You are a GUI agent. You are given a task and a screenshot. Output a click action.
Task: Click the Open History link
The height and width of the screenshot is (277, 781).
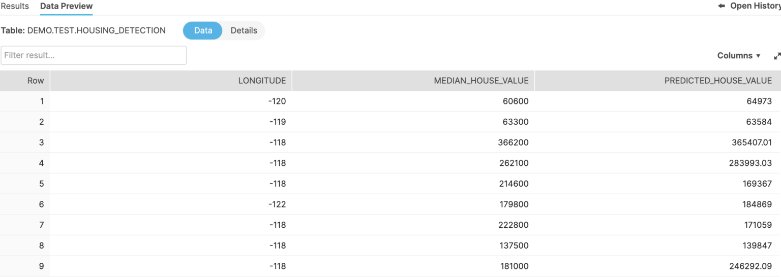(x=755, y=6)
